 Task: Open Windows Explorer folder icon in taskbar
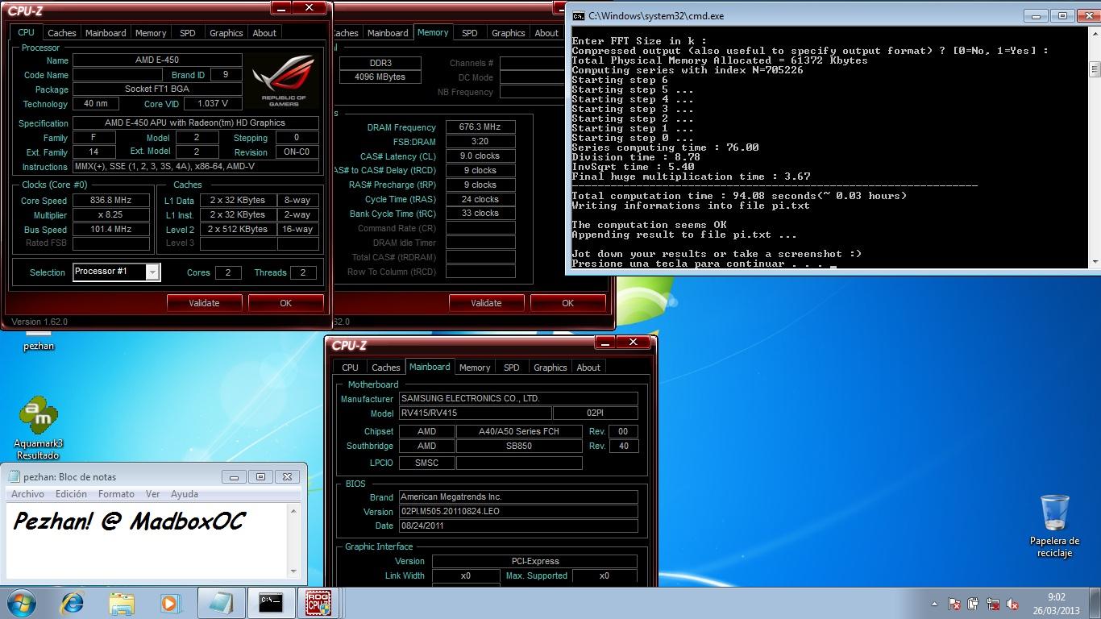point(122,602)
